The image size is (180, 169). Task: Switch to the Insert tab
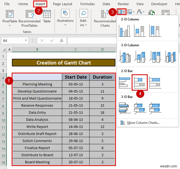40,4
